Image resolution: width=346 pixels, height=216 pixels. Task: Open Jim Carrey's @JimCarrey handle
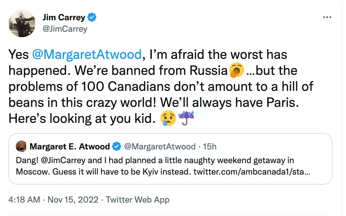point(64,29)
